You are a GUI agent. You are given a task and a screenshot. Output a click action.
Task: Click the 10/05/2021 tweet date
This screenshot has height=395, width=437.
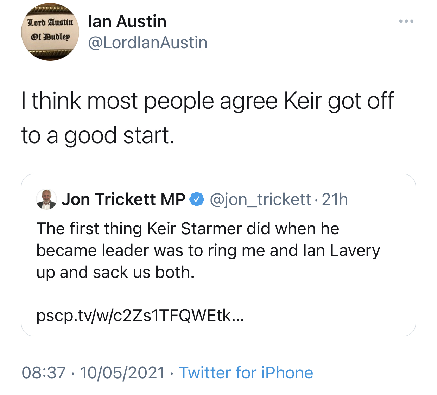(x=122, y=373)
